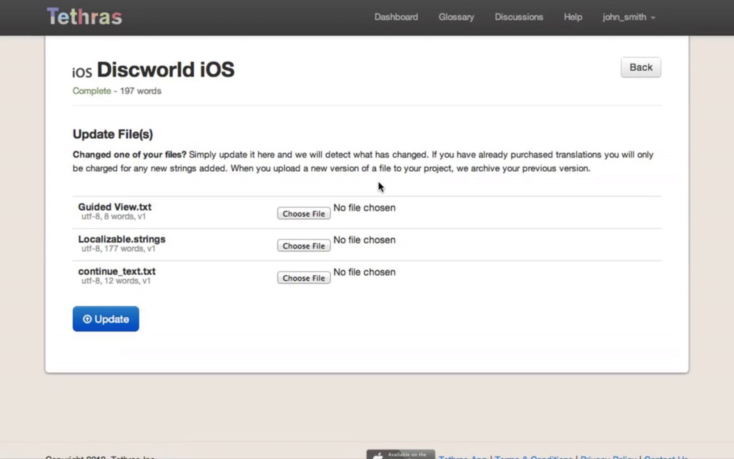Click "No file chosen" beside continue_text.txt
734x459 pixels.
coord(364,272)
